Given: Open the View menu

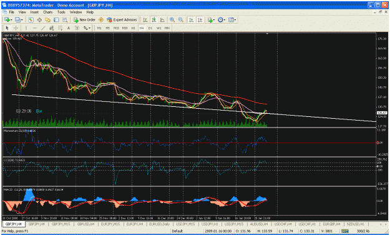Looking at the screenshot, I should point(22,12).
